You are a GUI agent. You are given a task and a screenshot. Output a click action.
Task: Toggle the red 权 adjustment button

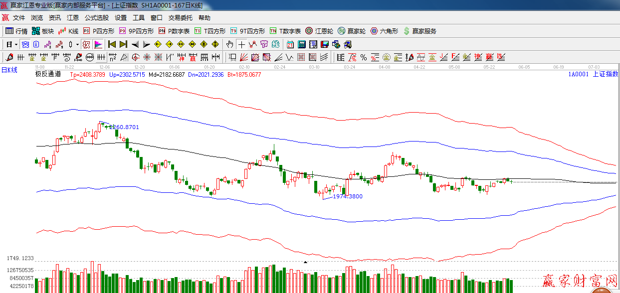coord(86,44)
